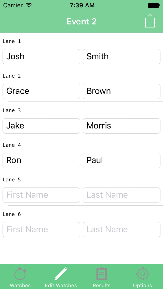The height and width of the screenshot is (289, 163).
Task: Focus the Paul last name field
Action: [x=121, y=161]
